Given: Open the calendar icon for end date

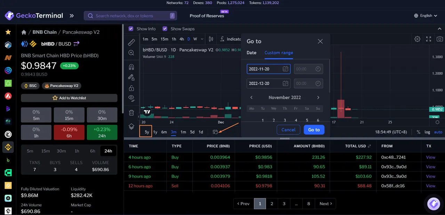Looking at the screenshot, I should click(x=285, y=83).
